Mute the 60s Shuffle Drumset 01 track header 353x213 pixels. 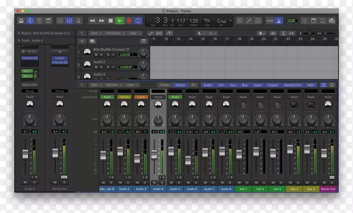pos(96,55)
